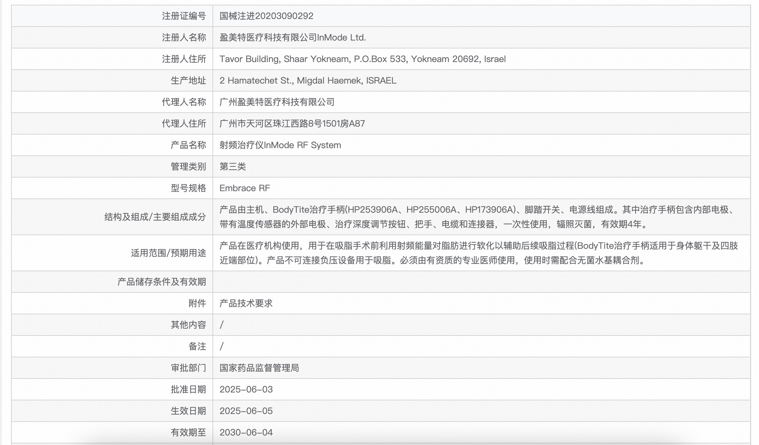This screenshot has width=759, height=445.
Task: Click the expiry date 2030-06-04
Action: [x=246, y=432]
